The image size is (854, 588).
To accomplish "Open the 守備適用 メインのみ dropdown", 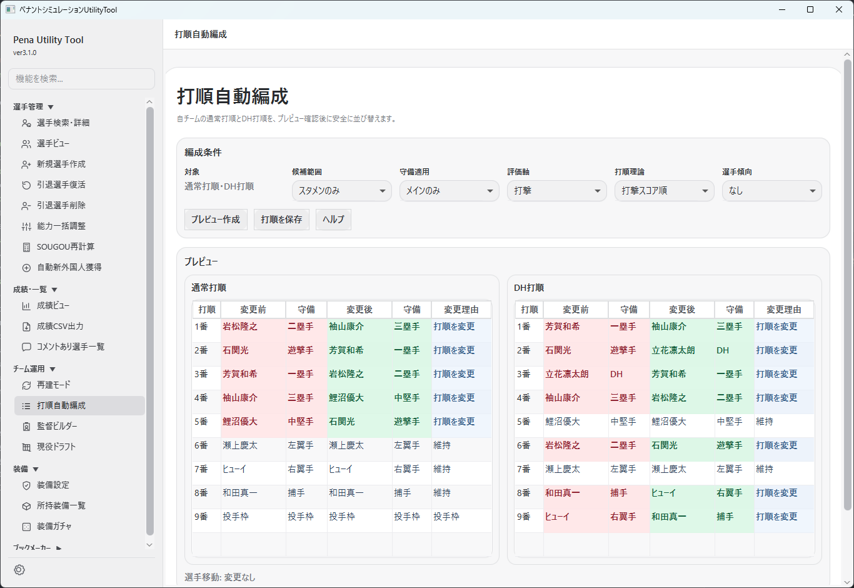I will click(450, 191).
